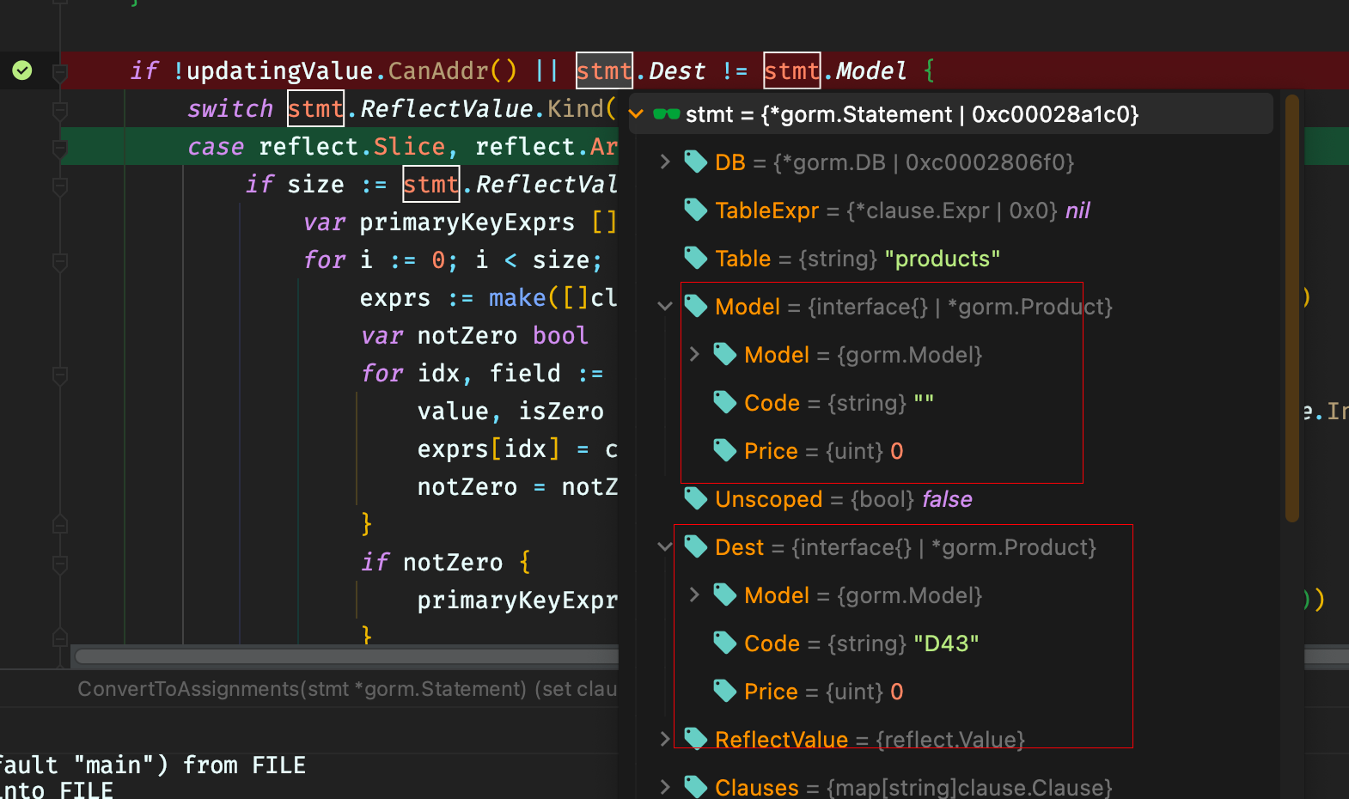
Task: Click the tag icon beside Unscoped
Action: click(695, 498)
